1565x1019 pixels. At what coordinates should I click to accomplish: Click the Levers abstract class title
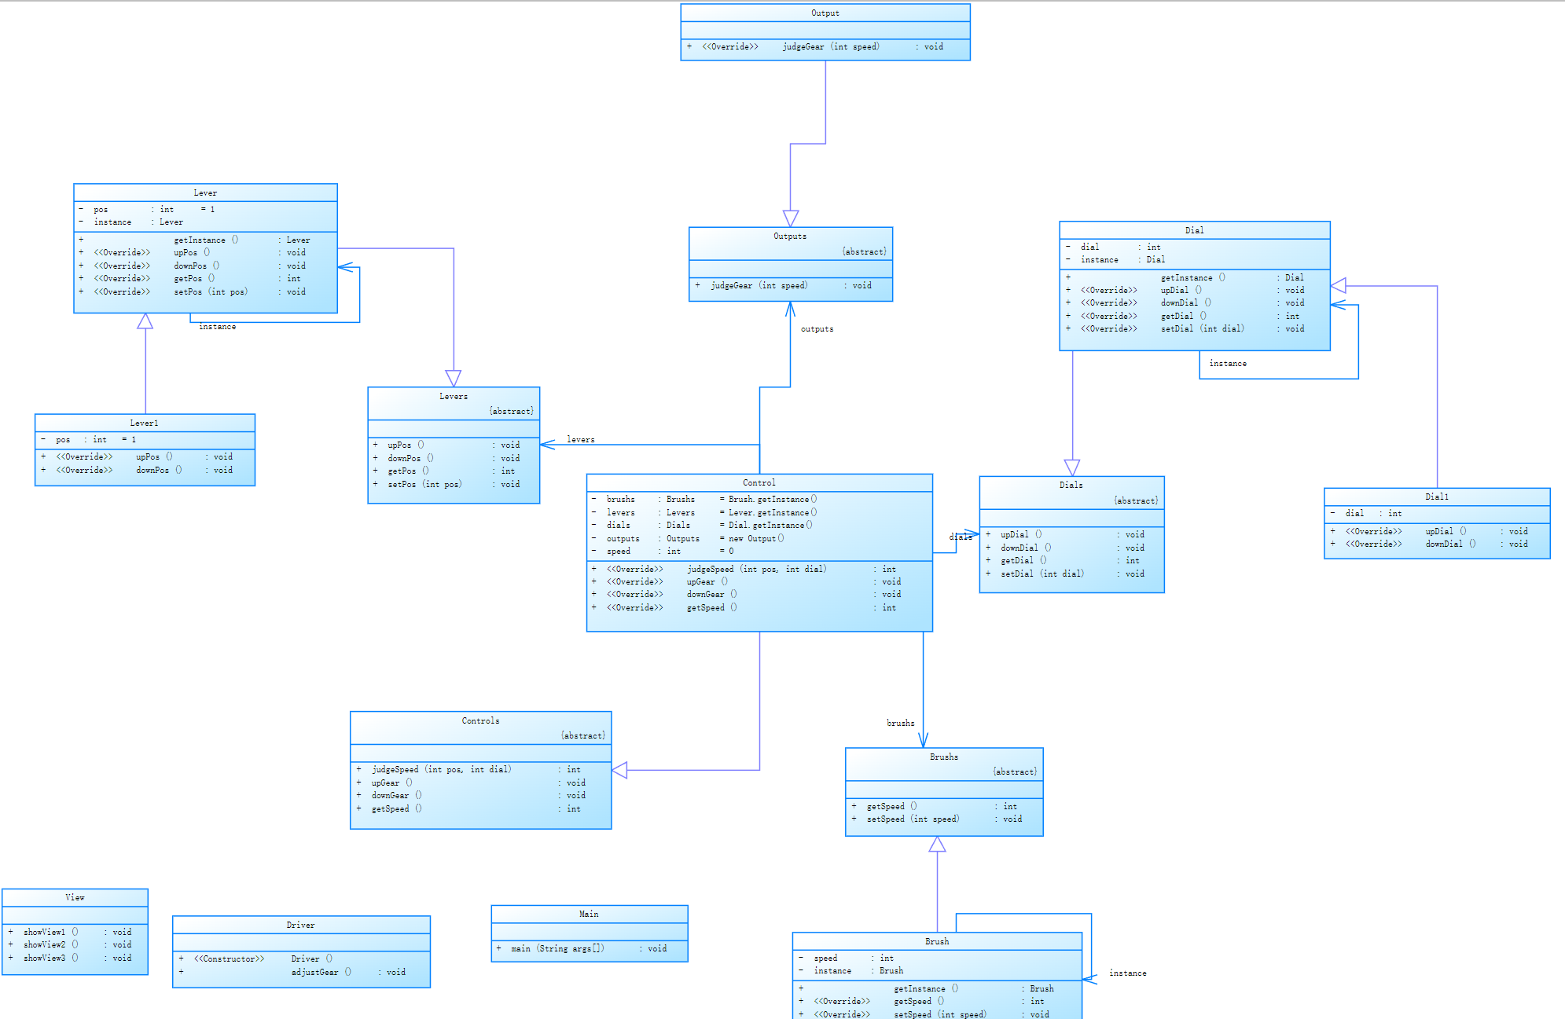click(x=453, y=396)
